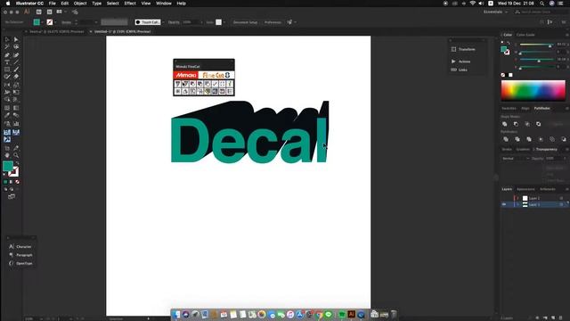The image size is (570, 321).
Task: Click the Swap Fill and Stroke arrows
Action: pyautogui.click(x=17, y=162)
